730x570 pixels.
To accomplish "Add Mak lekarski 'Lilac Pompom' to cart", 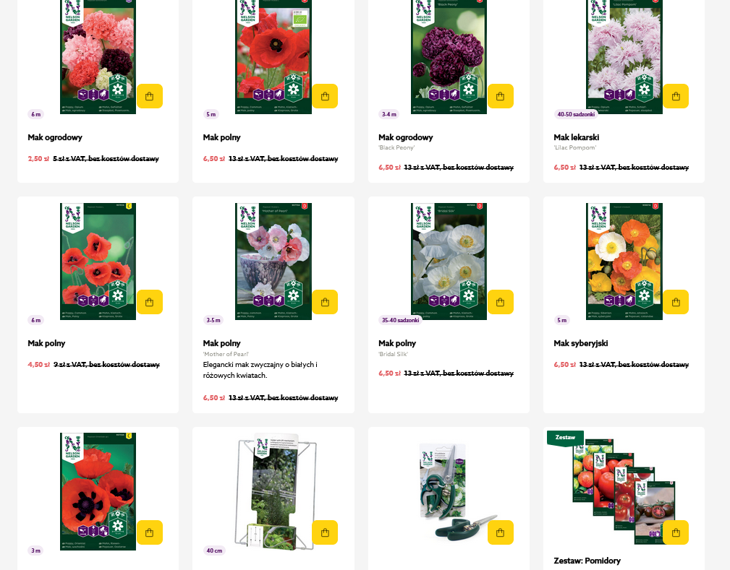I will pyautogui.click(x=676, y=96).
